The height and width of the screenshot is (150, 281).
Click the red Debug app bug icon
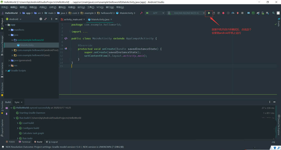(223, 13)
